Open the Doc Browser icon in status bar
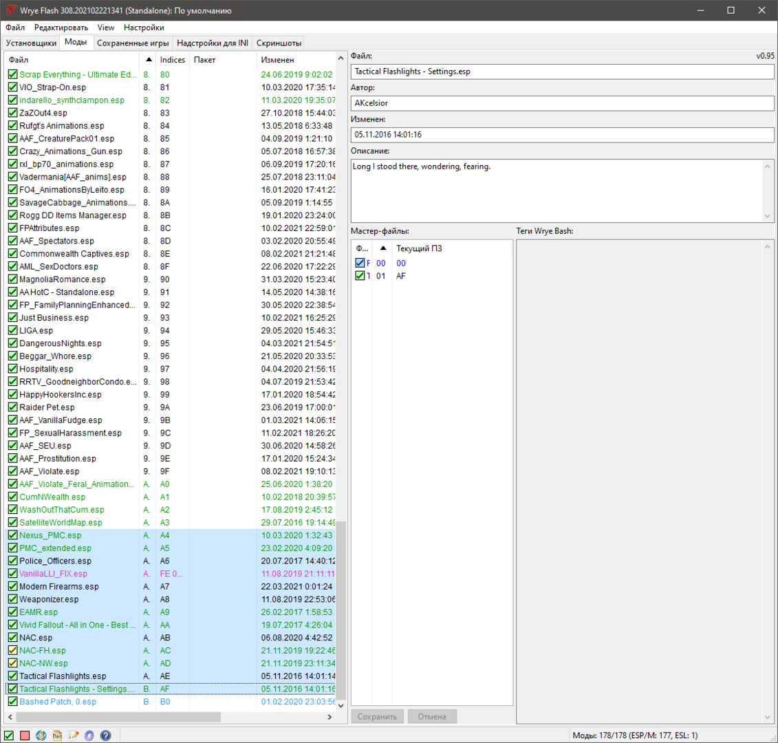778x743 pixels. pos(57,735)
